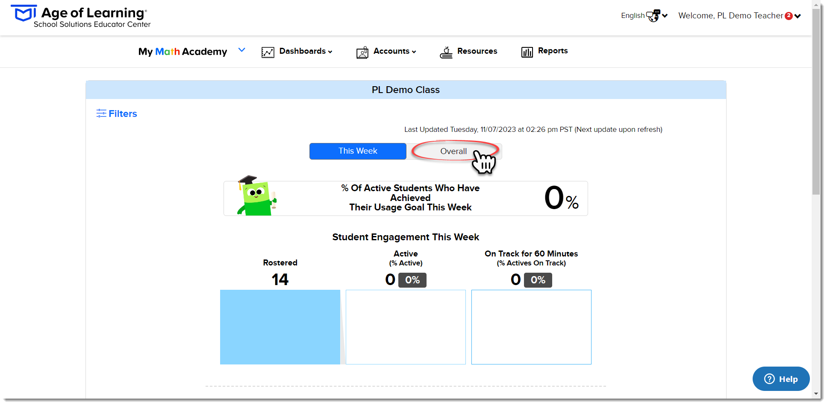Click the usage goal 0% value

(561, 198)
